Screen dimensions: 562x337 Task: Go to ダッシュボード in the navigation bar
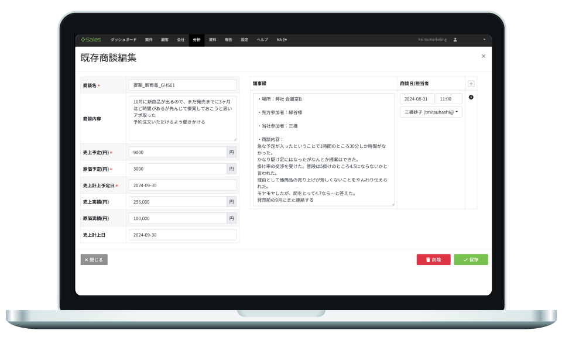point(124,40)
